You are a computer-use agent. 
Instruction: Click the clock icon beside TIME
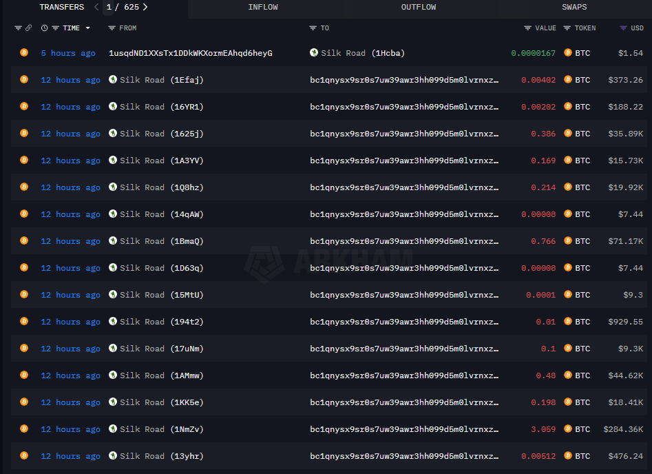coord(45,28)
